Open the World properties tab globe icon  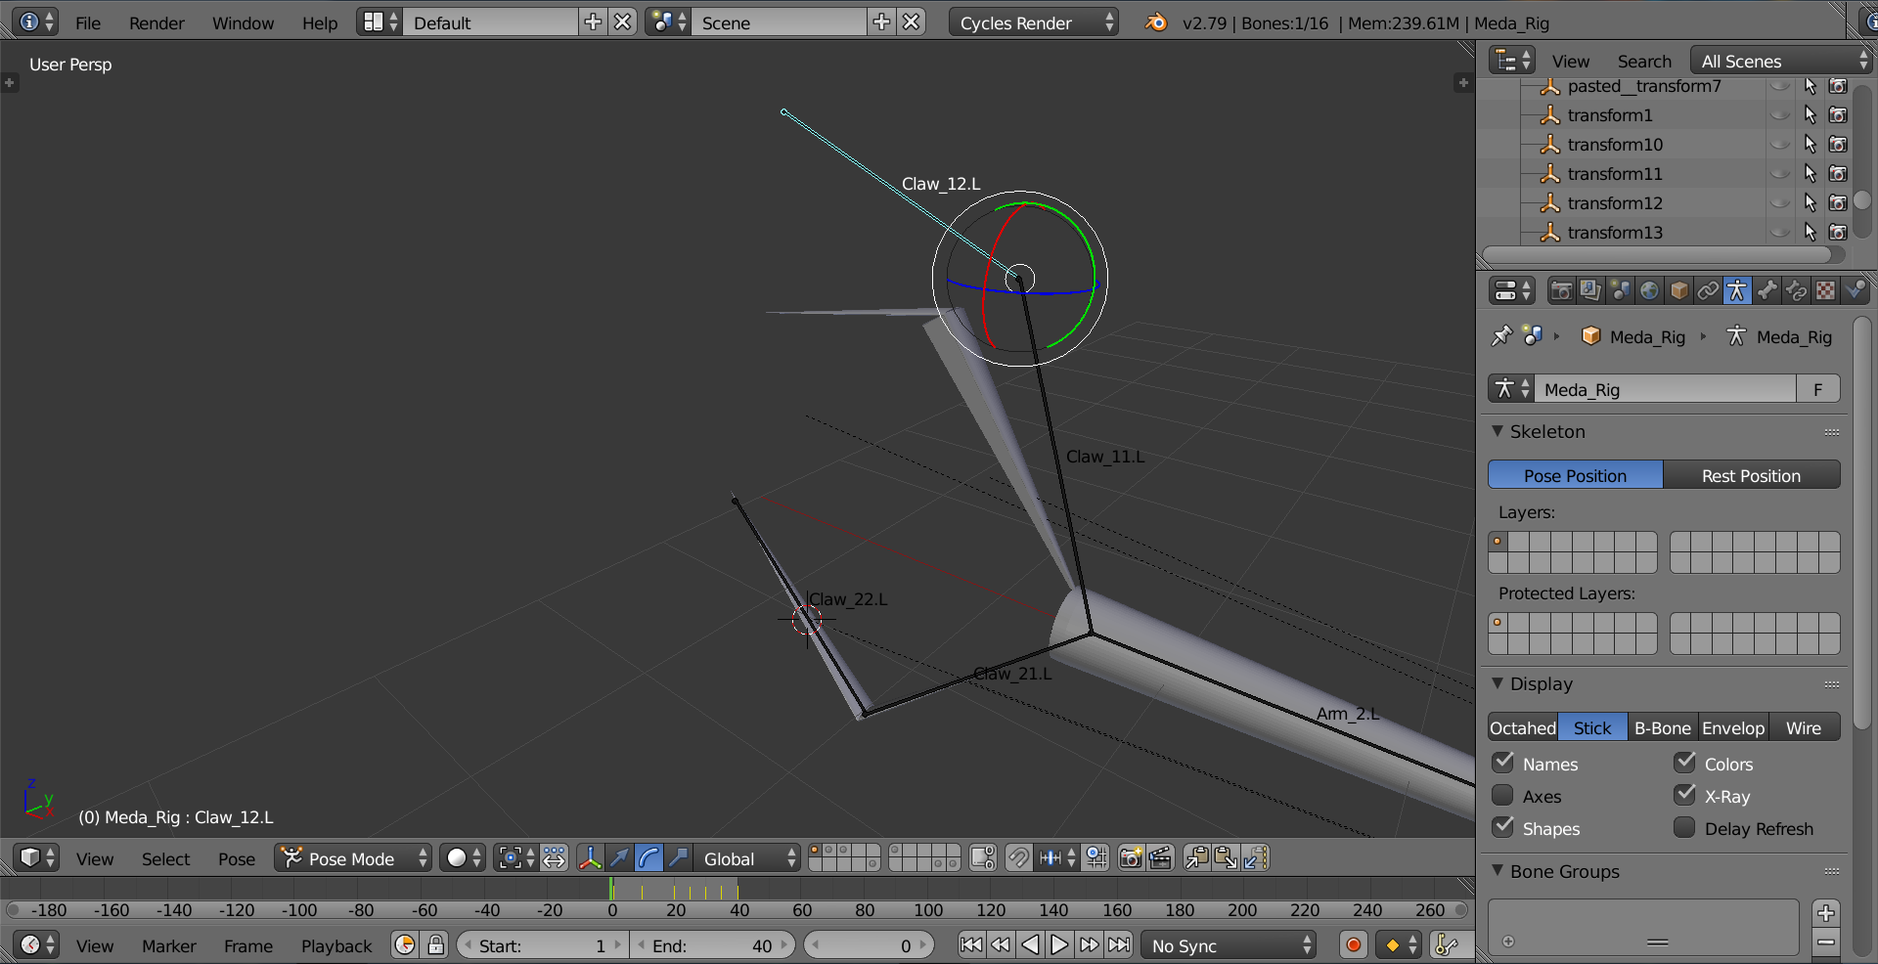1649,290
